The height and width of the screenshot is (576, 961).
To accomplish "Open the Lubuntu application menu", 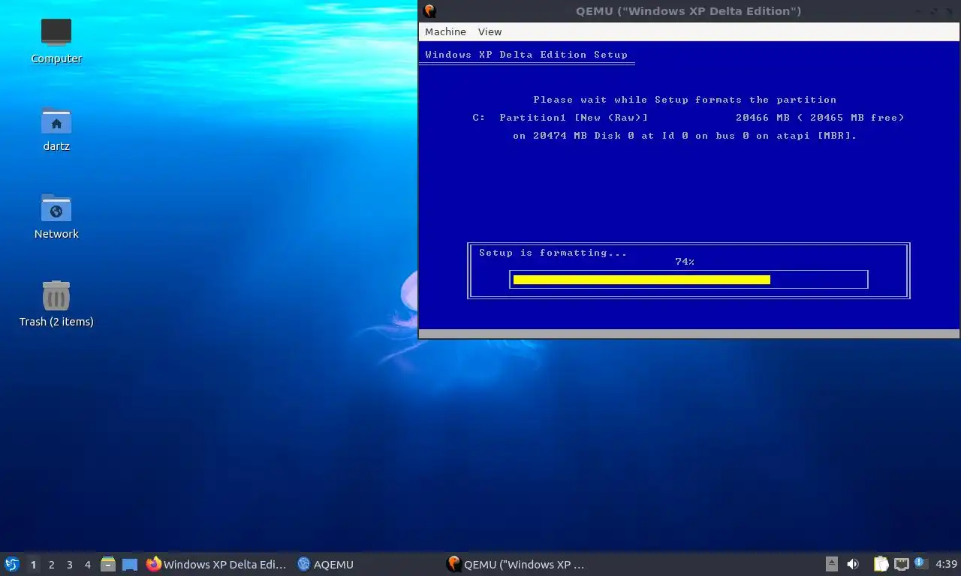I will (x=12, y=564).
